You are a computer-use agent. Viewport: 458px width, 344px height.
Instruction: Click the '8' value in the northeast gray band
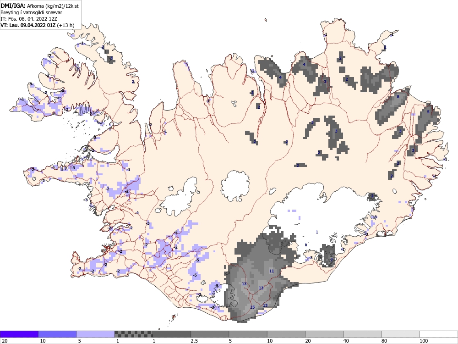(x=398, y=96)
